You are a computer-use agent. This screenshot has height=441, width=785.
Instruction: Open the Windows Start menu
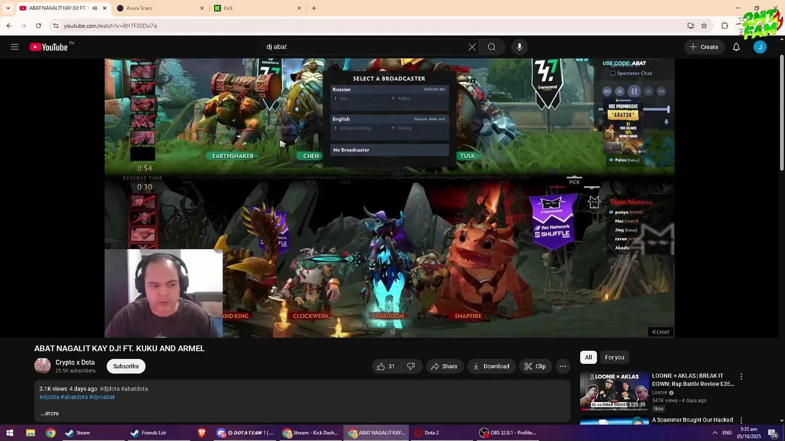[10, 432]
